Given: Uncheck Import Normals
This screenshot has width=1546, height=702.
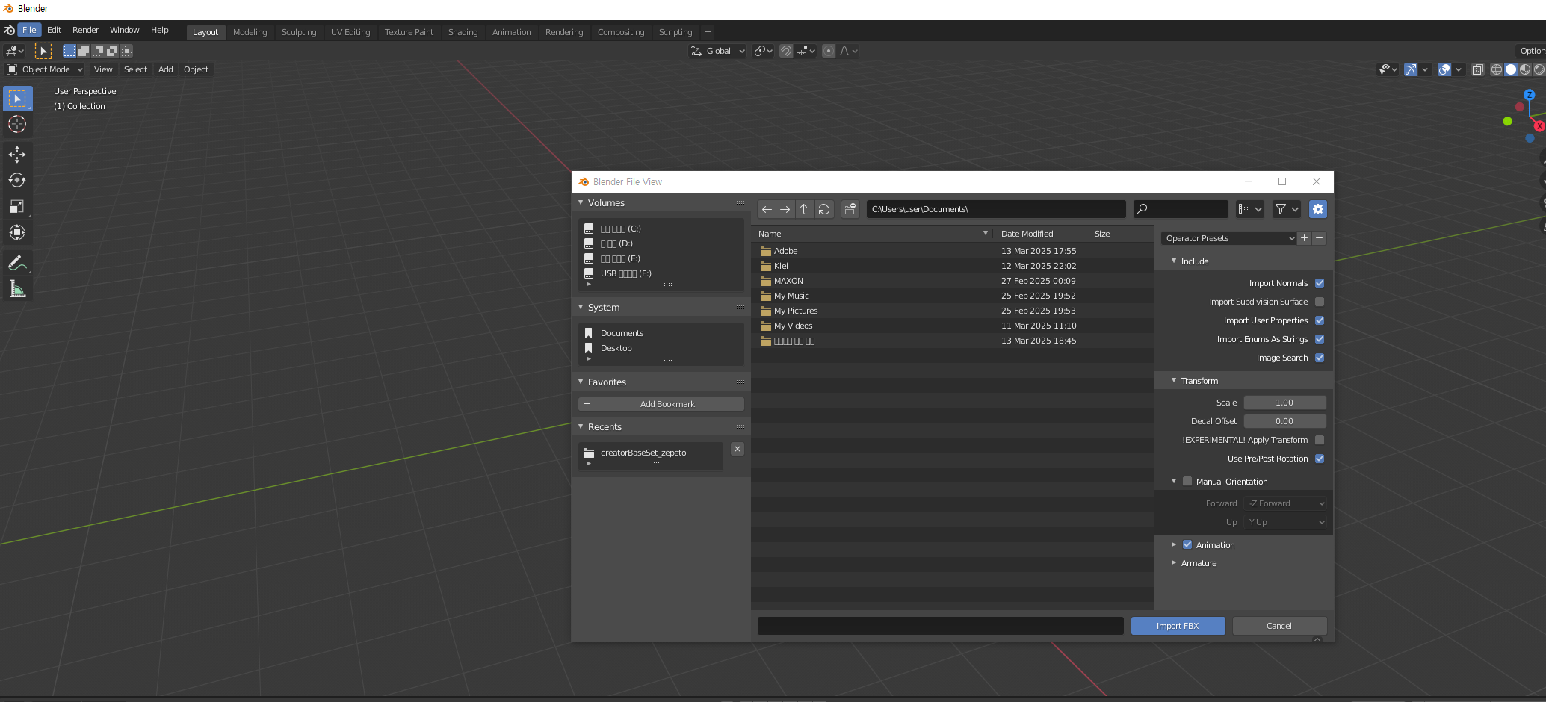Looking at the screenshot, I should (x=1320, y=283).
